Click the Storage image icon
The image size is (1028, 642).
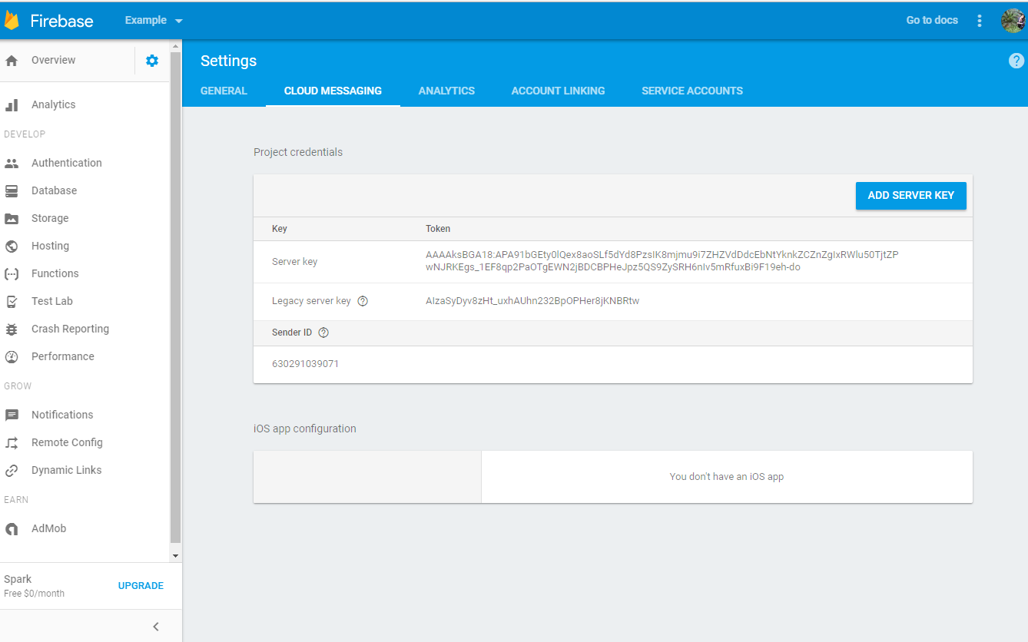pos(12,219)
